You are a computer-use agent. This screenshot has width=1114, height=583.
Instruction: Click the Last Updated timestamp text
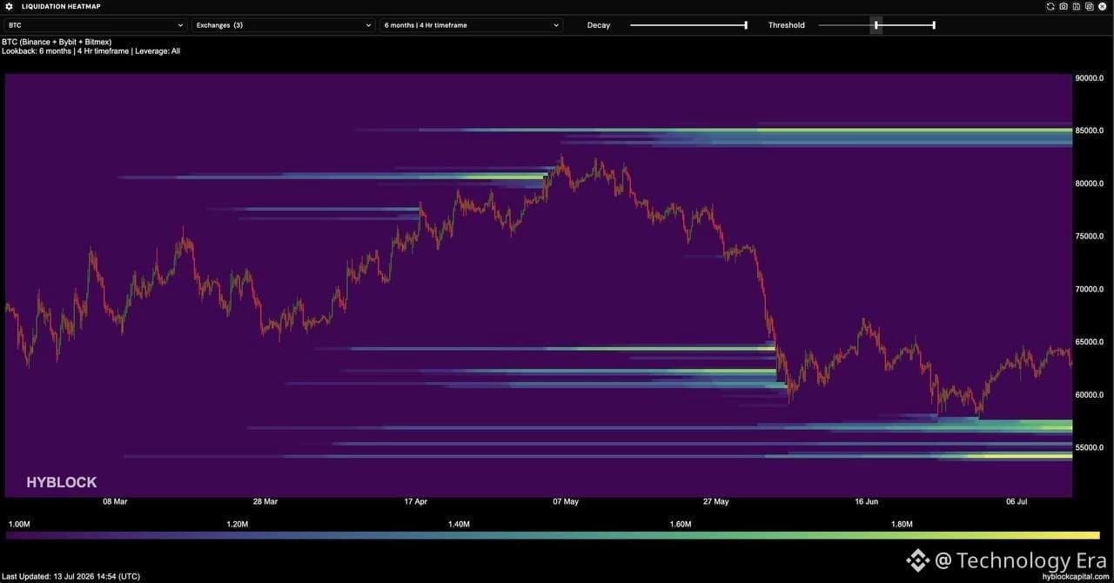(x=71, y=576)
